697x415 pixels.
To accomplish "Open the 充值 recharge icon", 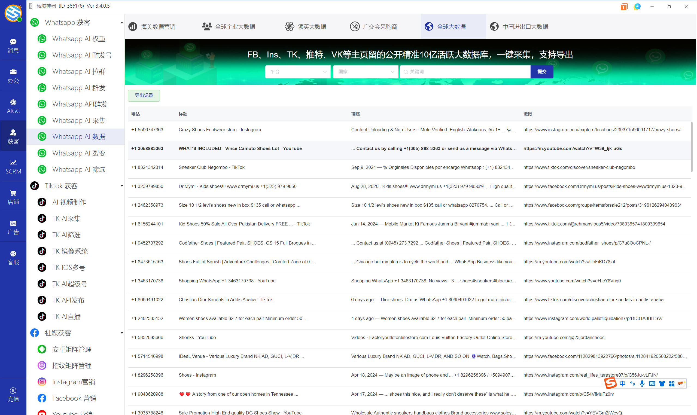I will [x=13, y=394].
